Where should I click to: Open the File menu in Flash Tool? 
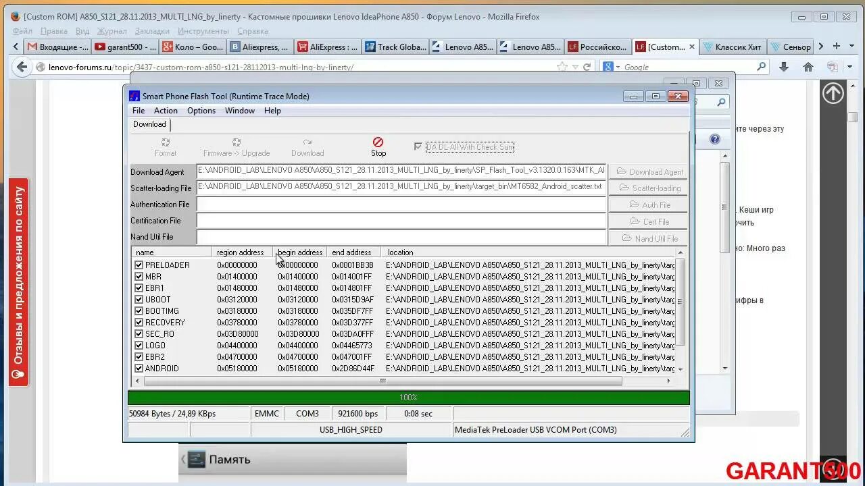pos(139,111)
